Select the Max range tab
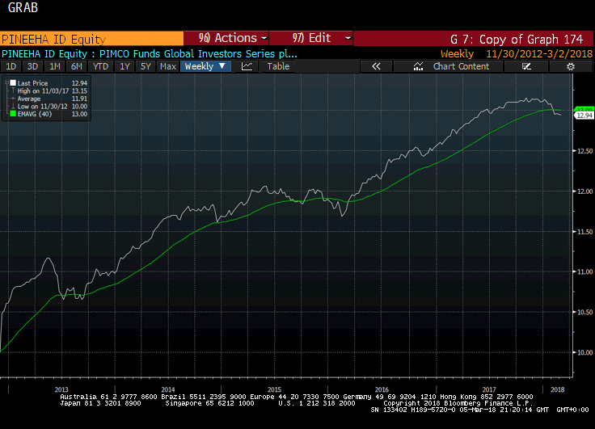 click(x=168, y=66)
